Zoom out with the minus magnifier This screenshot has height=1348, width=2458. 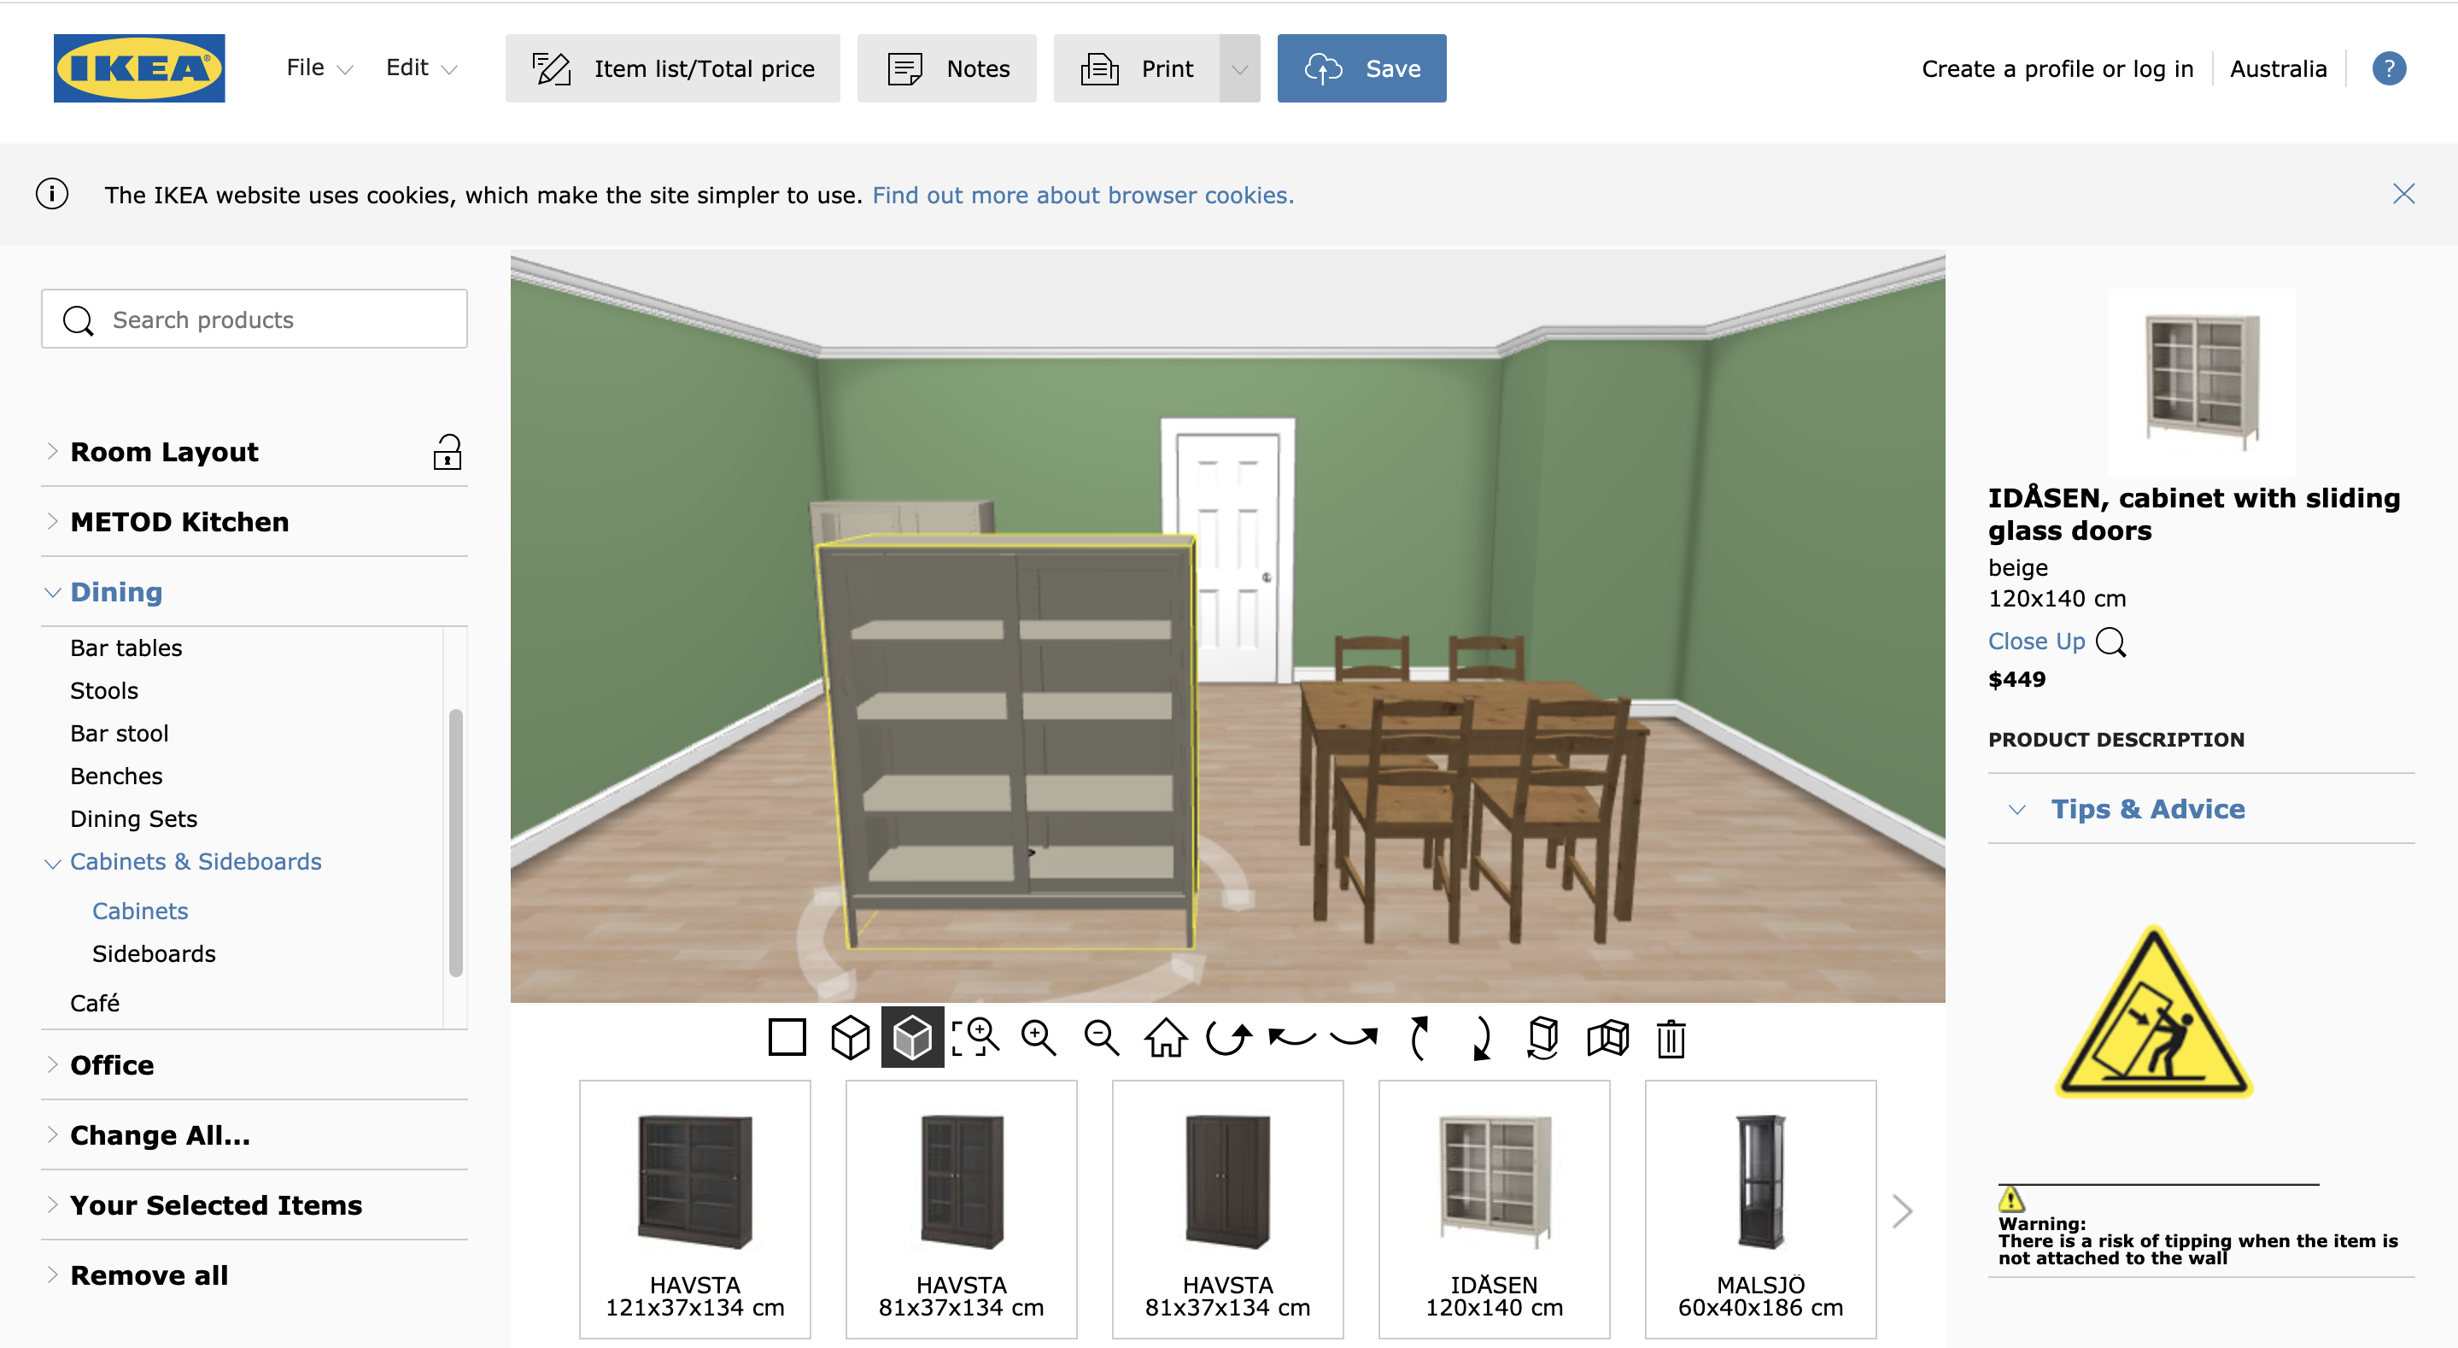coord(1101,1038)
